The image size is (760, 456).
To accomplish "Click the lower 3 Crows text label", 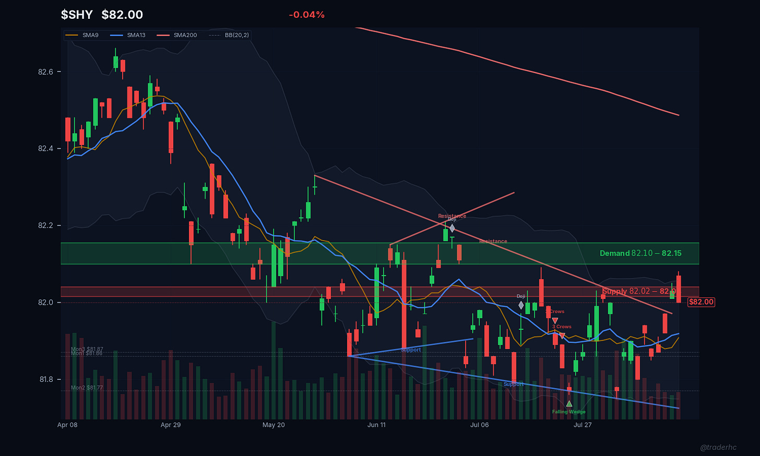I will point(562,327).
